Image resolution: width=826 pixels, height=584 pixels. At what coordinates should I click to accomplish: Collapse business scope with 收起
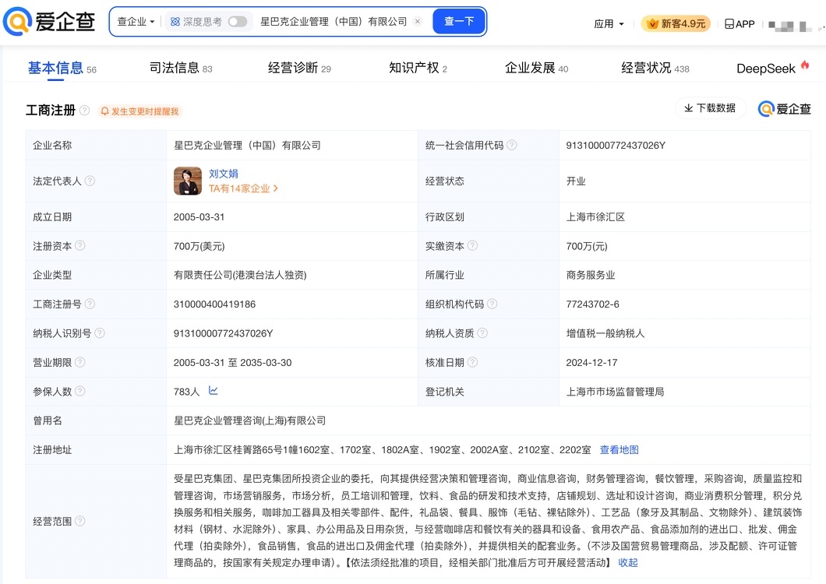(628, 562)
